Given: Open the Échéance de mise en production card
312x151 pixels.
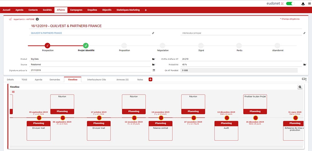Looking at the screenshot, I should point(294,131).
